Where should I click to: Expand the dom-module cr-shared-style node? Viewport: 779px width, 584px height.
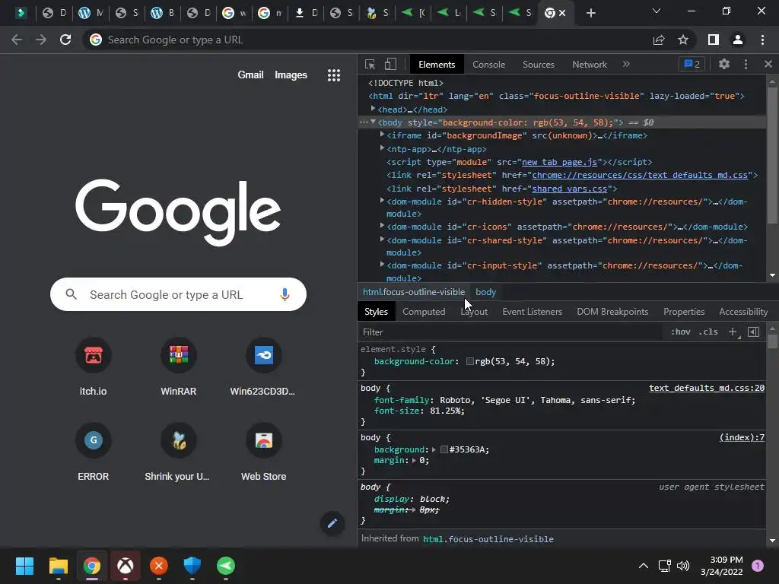click(382, 240)
